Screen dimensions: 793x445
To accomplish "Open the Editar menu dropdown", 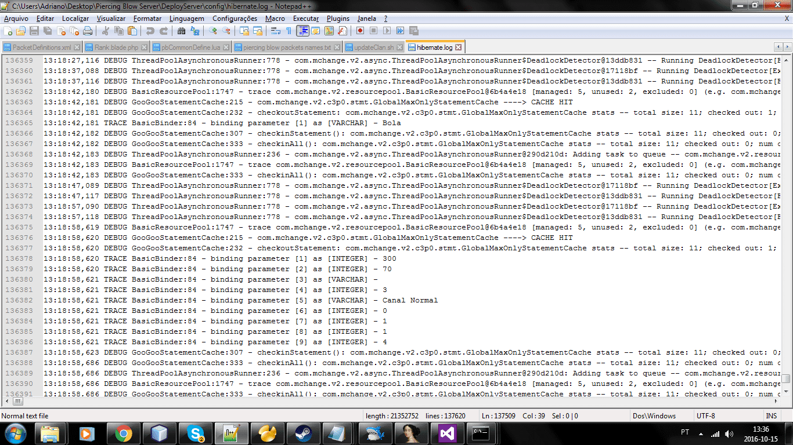I will [x=45, y=19].
